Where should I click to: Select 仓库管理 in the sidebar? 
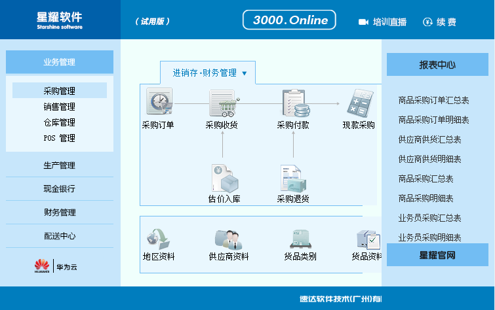tap(60, 122)
